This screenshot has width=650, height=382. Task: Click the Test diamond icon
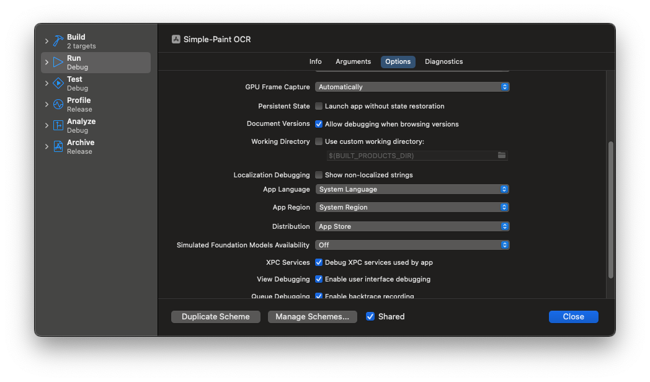(58, 84)
